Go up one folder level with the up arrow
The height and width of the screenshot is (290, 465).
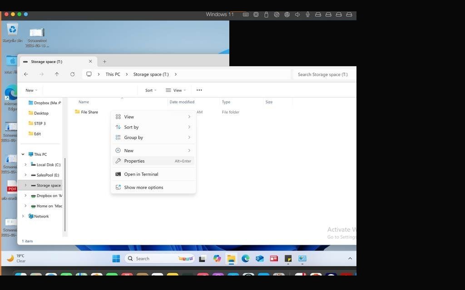coord(57,74)
